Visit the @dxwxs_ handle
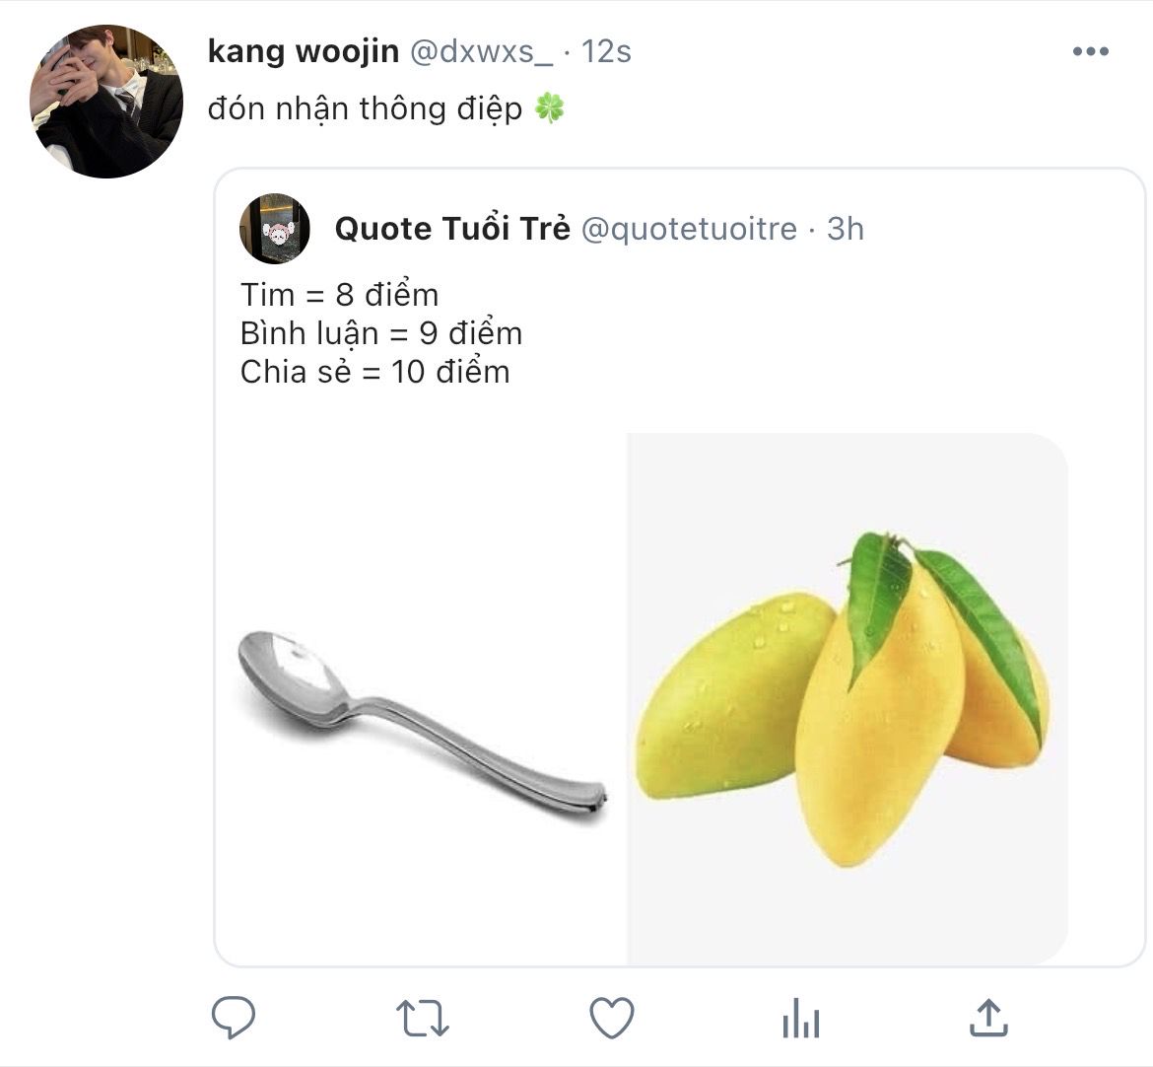Screen dimensions: 1153x1067 tap(481, 51)
